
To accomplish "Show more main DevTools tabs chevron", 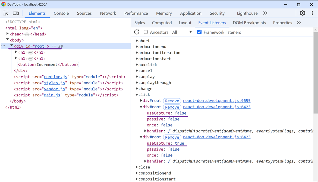I will (x=265, y=13).
